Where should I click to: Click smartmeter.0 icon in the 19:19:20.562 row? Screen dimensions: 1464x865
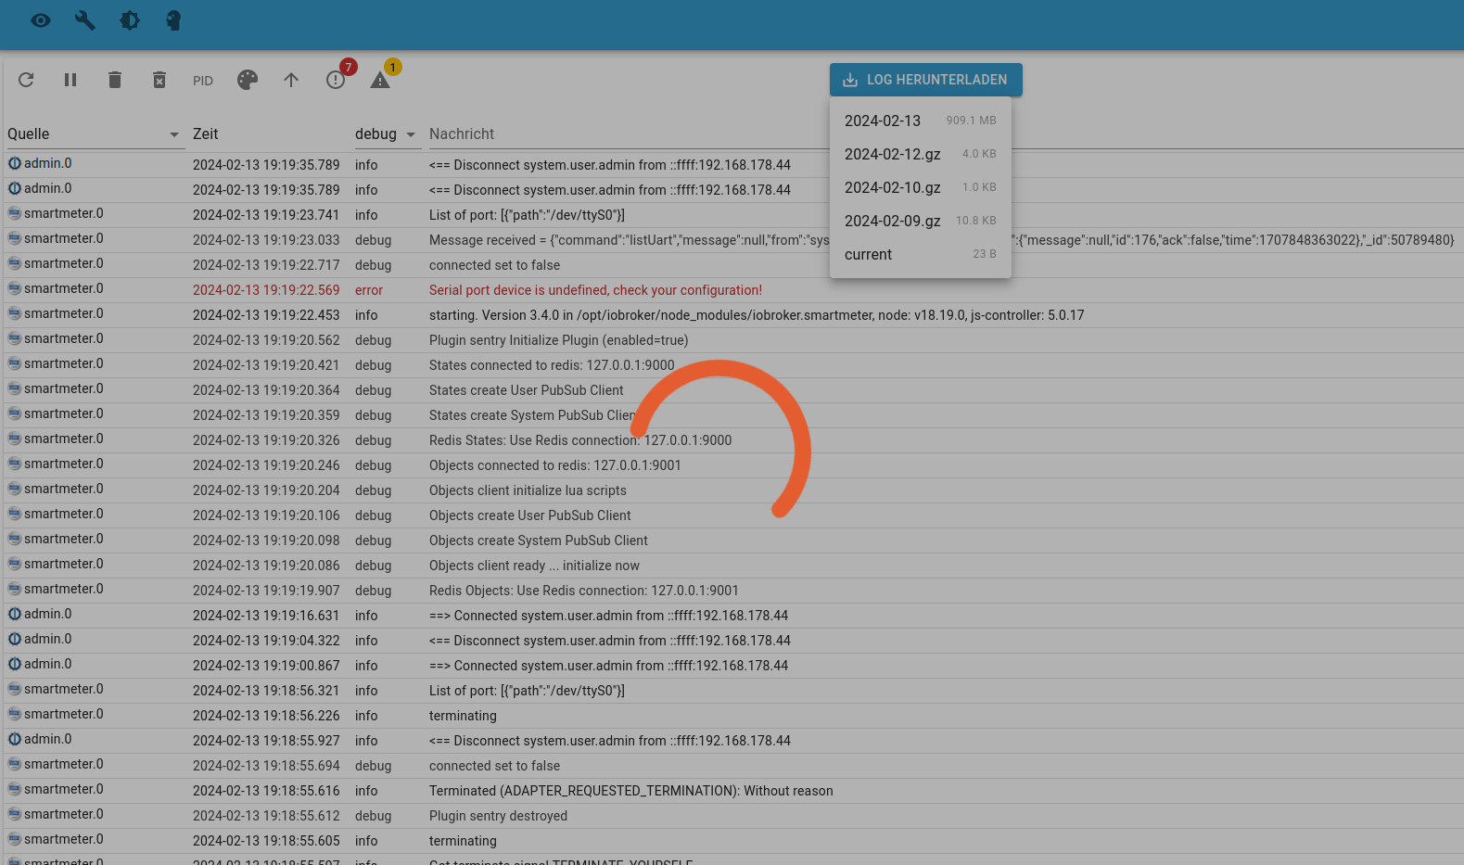(15, 338)
